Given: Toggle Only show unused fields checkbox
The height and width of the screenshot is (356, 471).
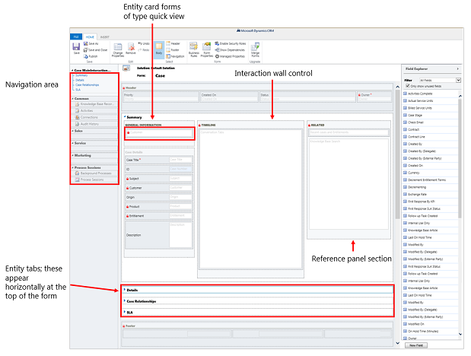Looking at the screenshot, I should point(408,86).
